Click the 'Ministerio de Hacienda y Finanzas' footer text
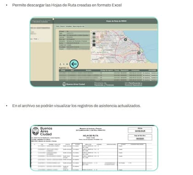193x175 pixels. [104, 84]
